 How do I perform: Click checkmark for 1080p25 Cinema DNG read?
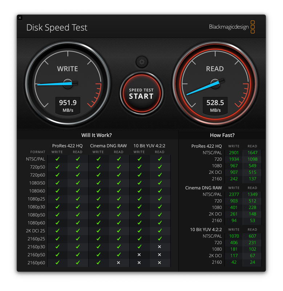click(119, 199)
